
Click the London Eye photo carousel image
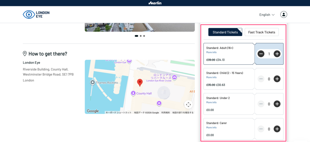pyautogui.click(x=140, y=27)
